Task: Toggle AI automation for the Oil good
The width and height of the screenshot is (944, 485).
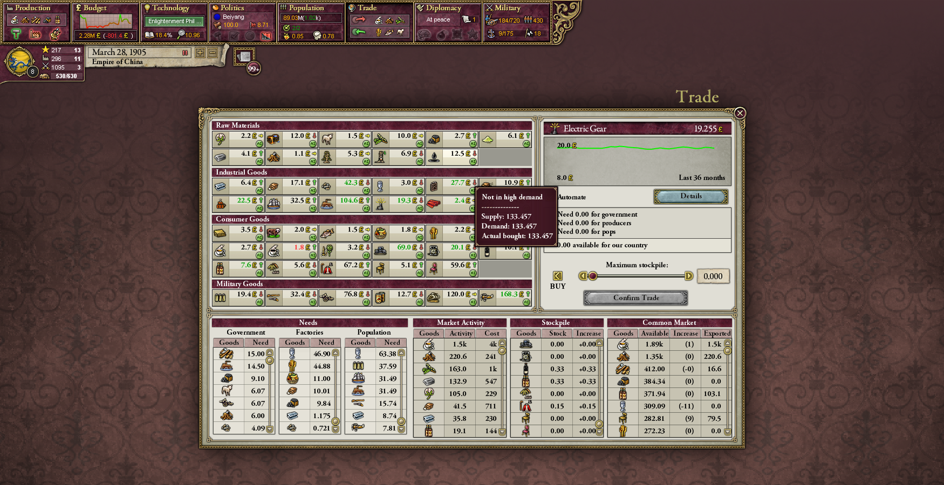Action: [x=473, y=161]
